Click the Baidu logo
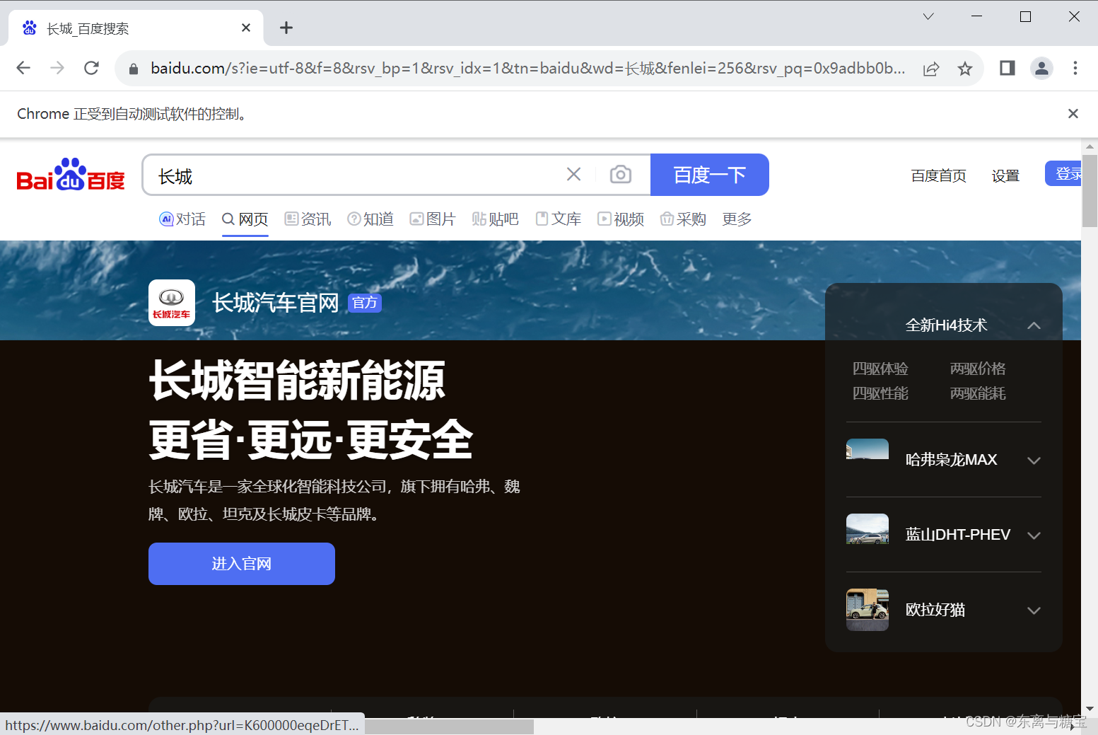1098x735 pixels. [71, 175]
